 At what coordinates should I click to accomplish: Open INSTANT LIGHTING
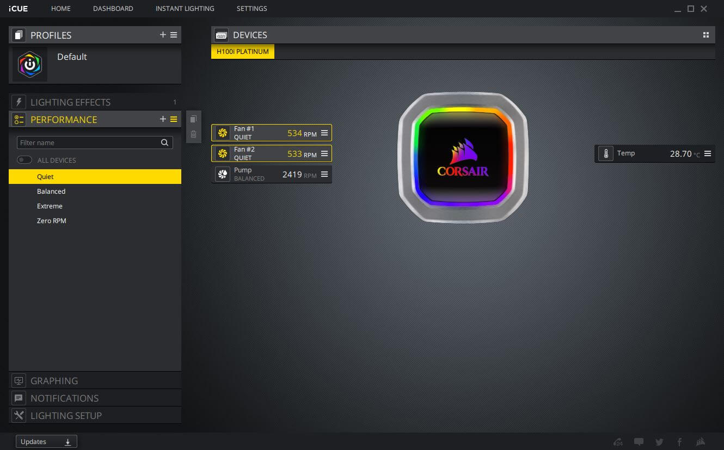[x=185, y=9]
